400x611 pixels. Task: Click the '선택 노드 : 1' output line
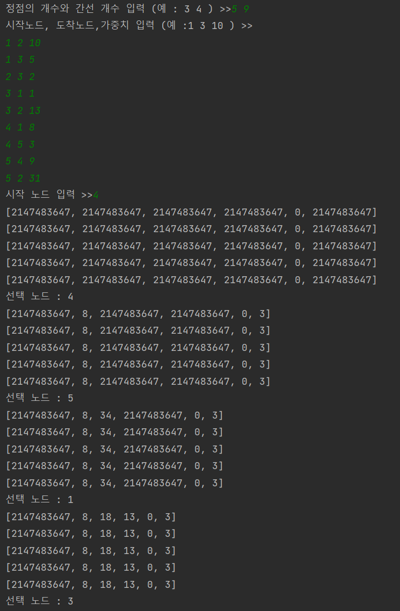39,500
